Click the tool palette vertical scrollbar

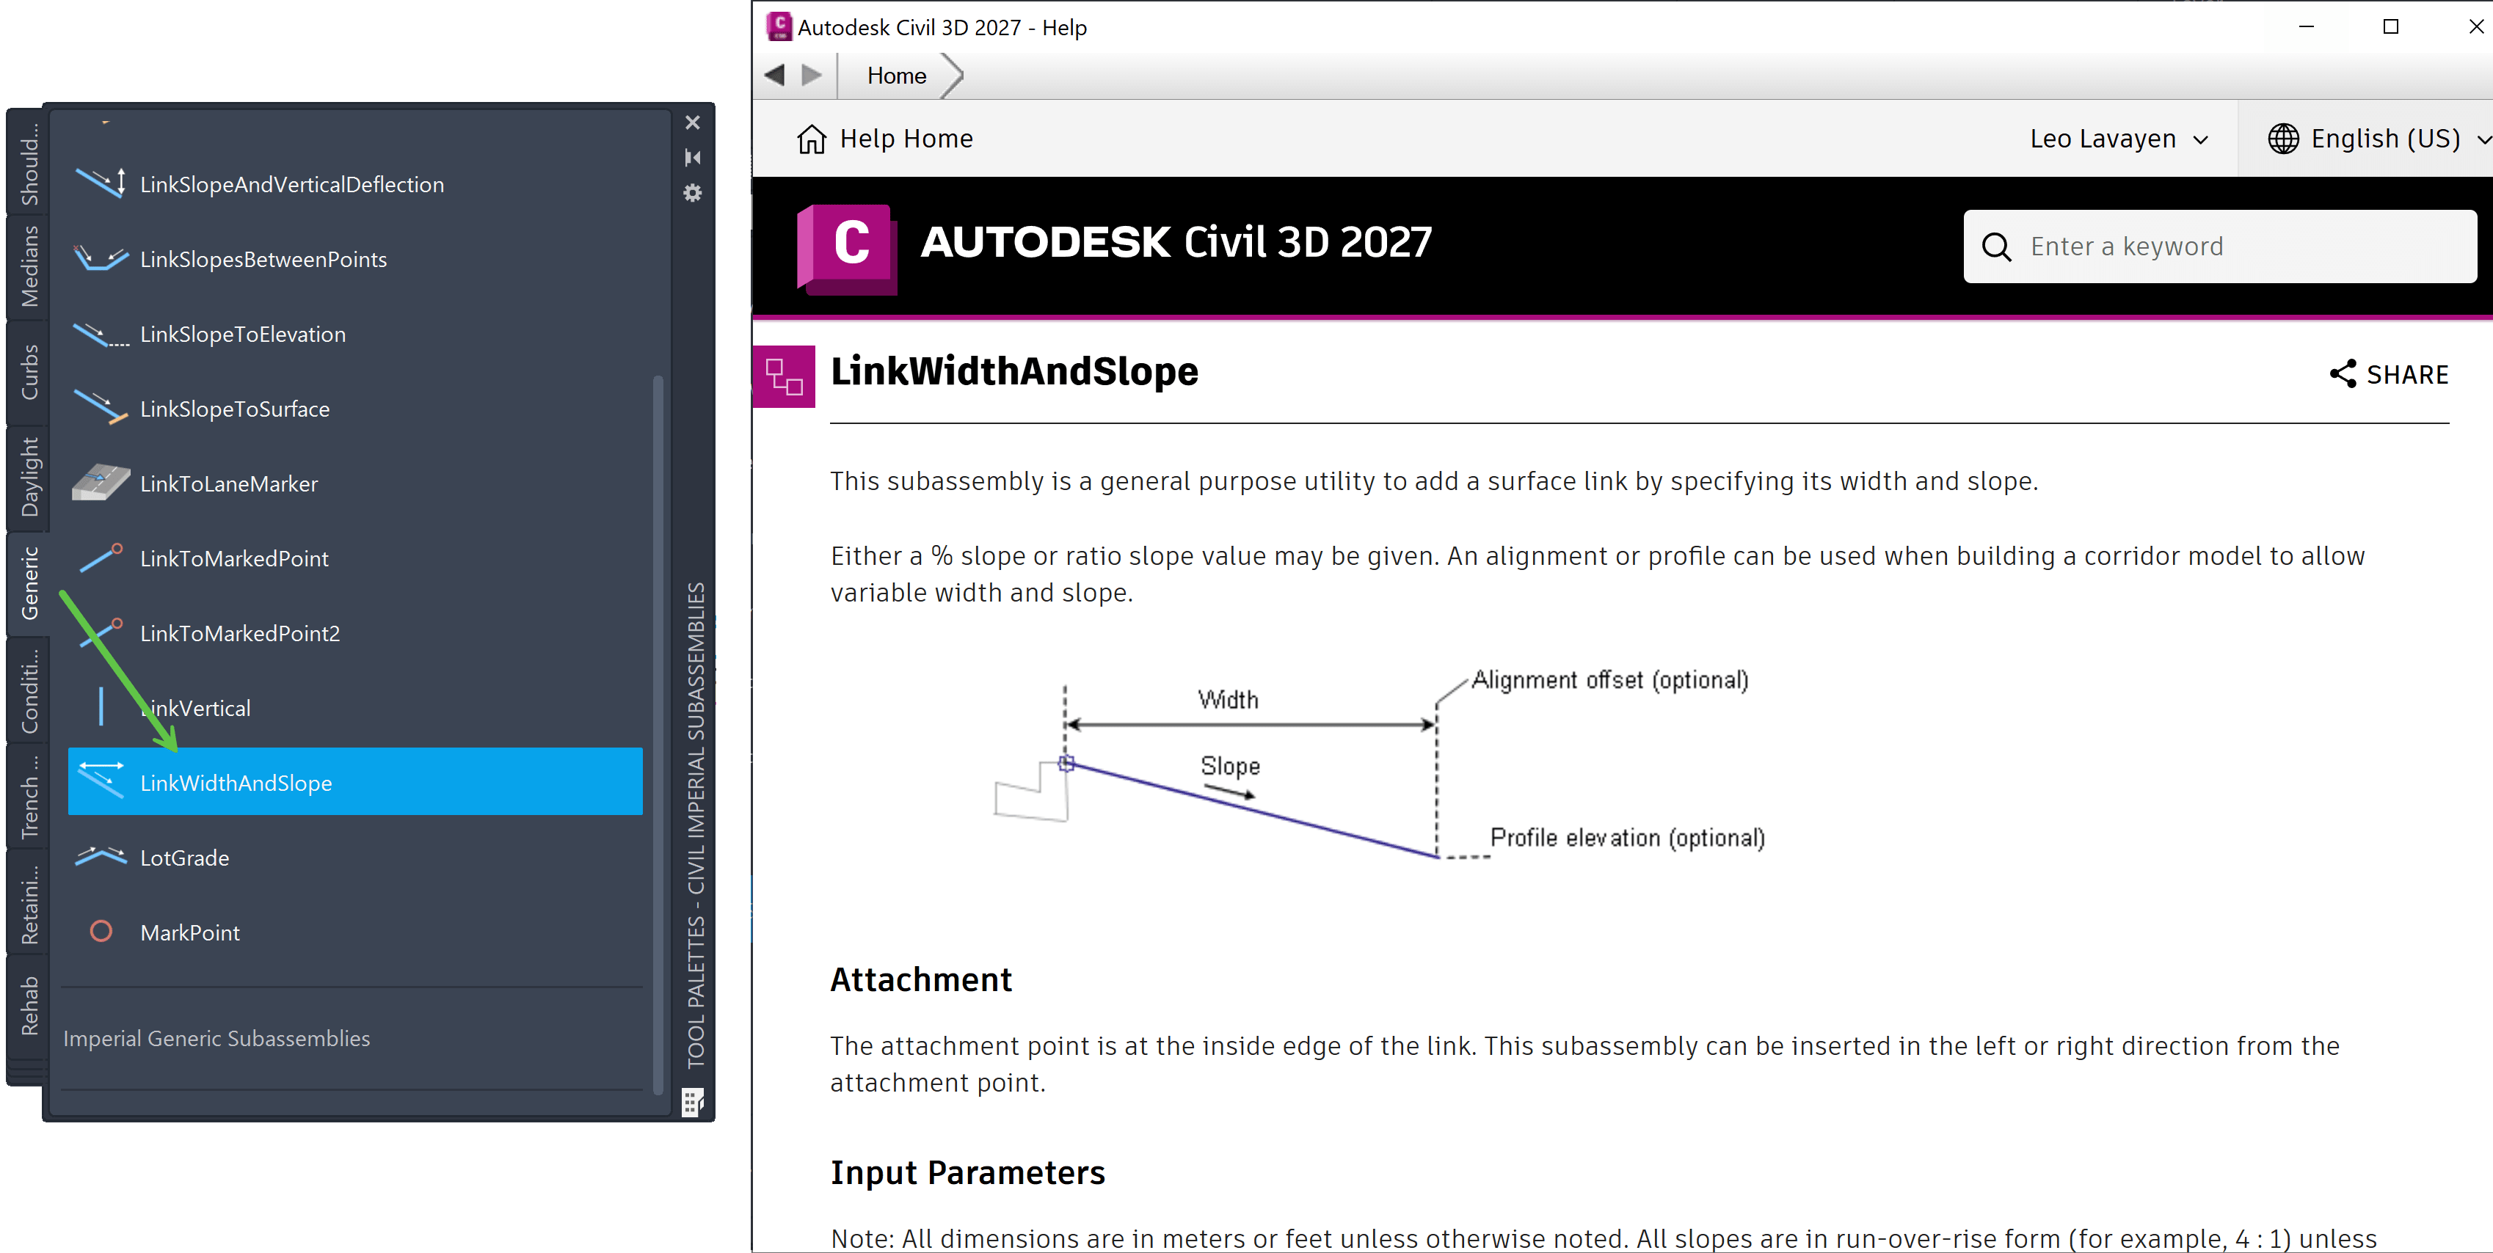coord(658,734)
